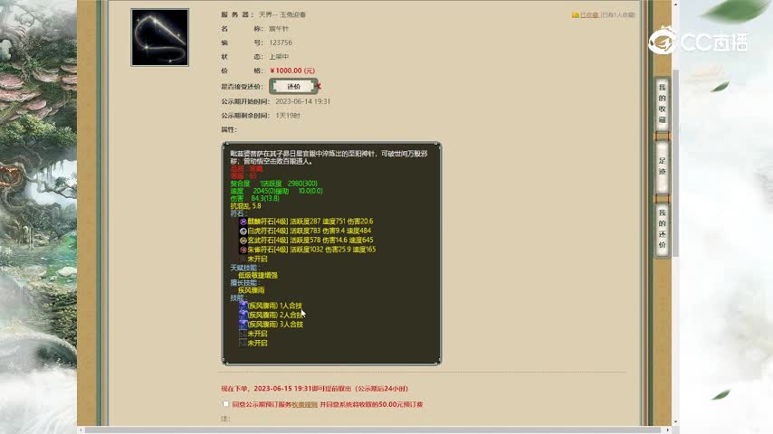The image size is (773, 434).
Task: Open the 收费规则 fee rules link
Action: (304, 404)
